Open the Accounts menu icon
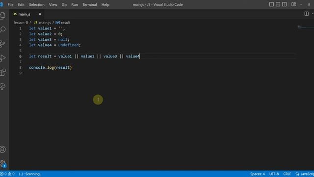The height and width of the screenshot is (177, 314). (x=3, y=149)
